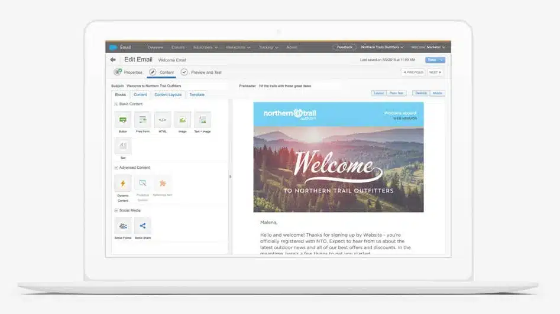The image size is (560, 314).
Task: Switch preview to Mobile view
Action: (x=437, y=93)
